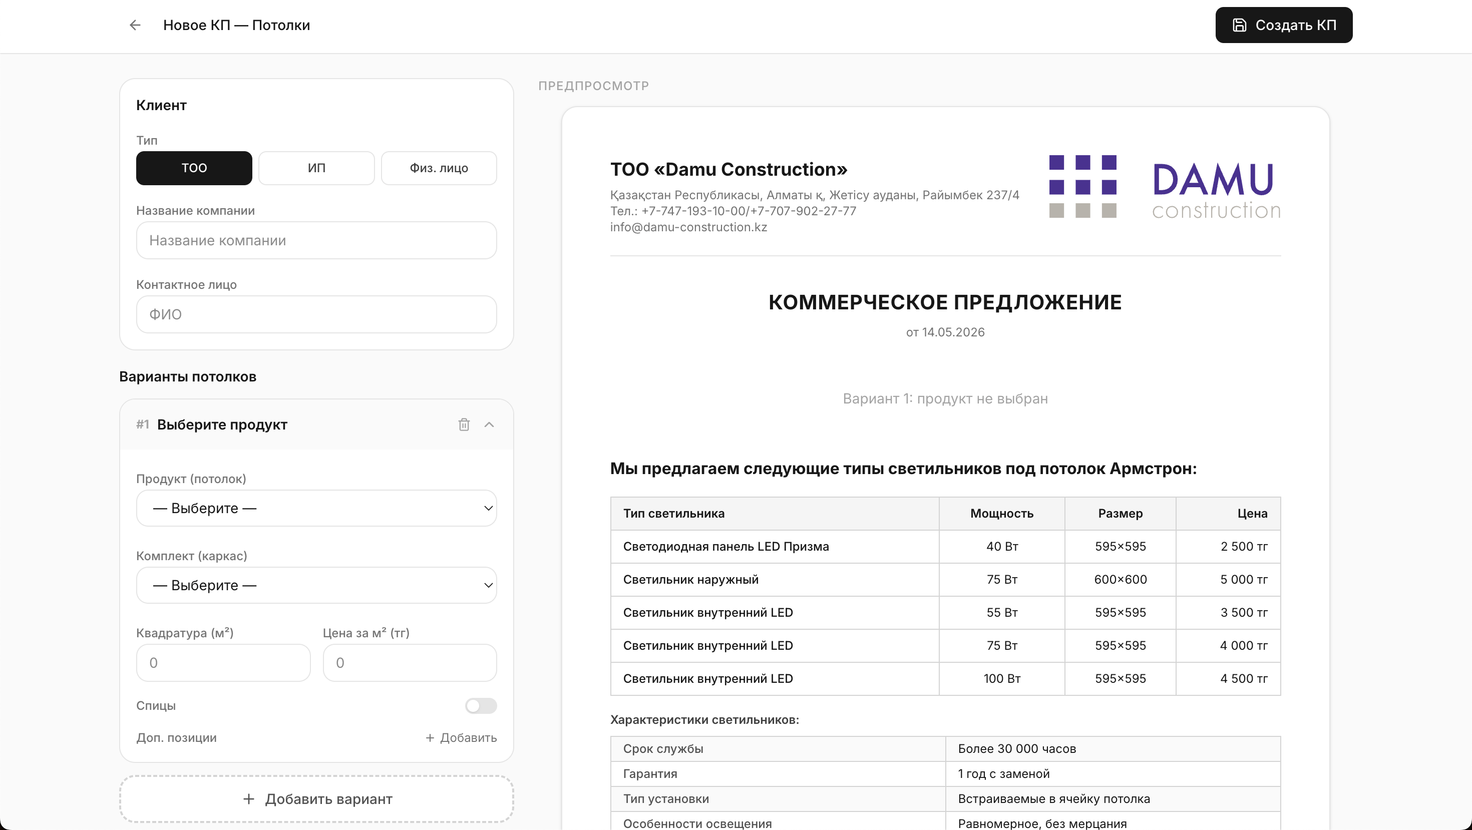Click the 55 Вт power cell
Screen dimensions: 1472x830
click(x=1002, y=612)
